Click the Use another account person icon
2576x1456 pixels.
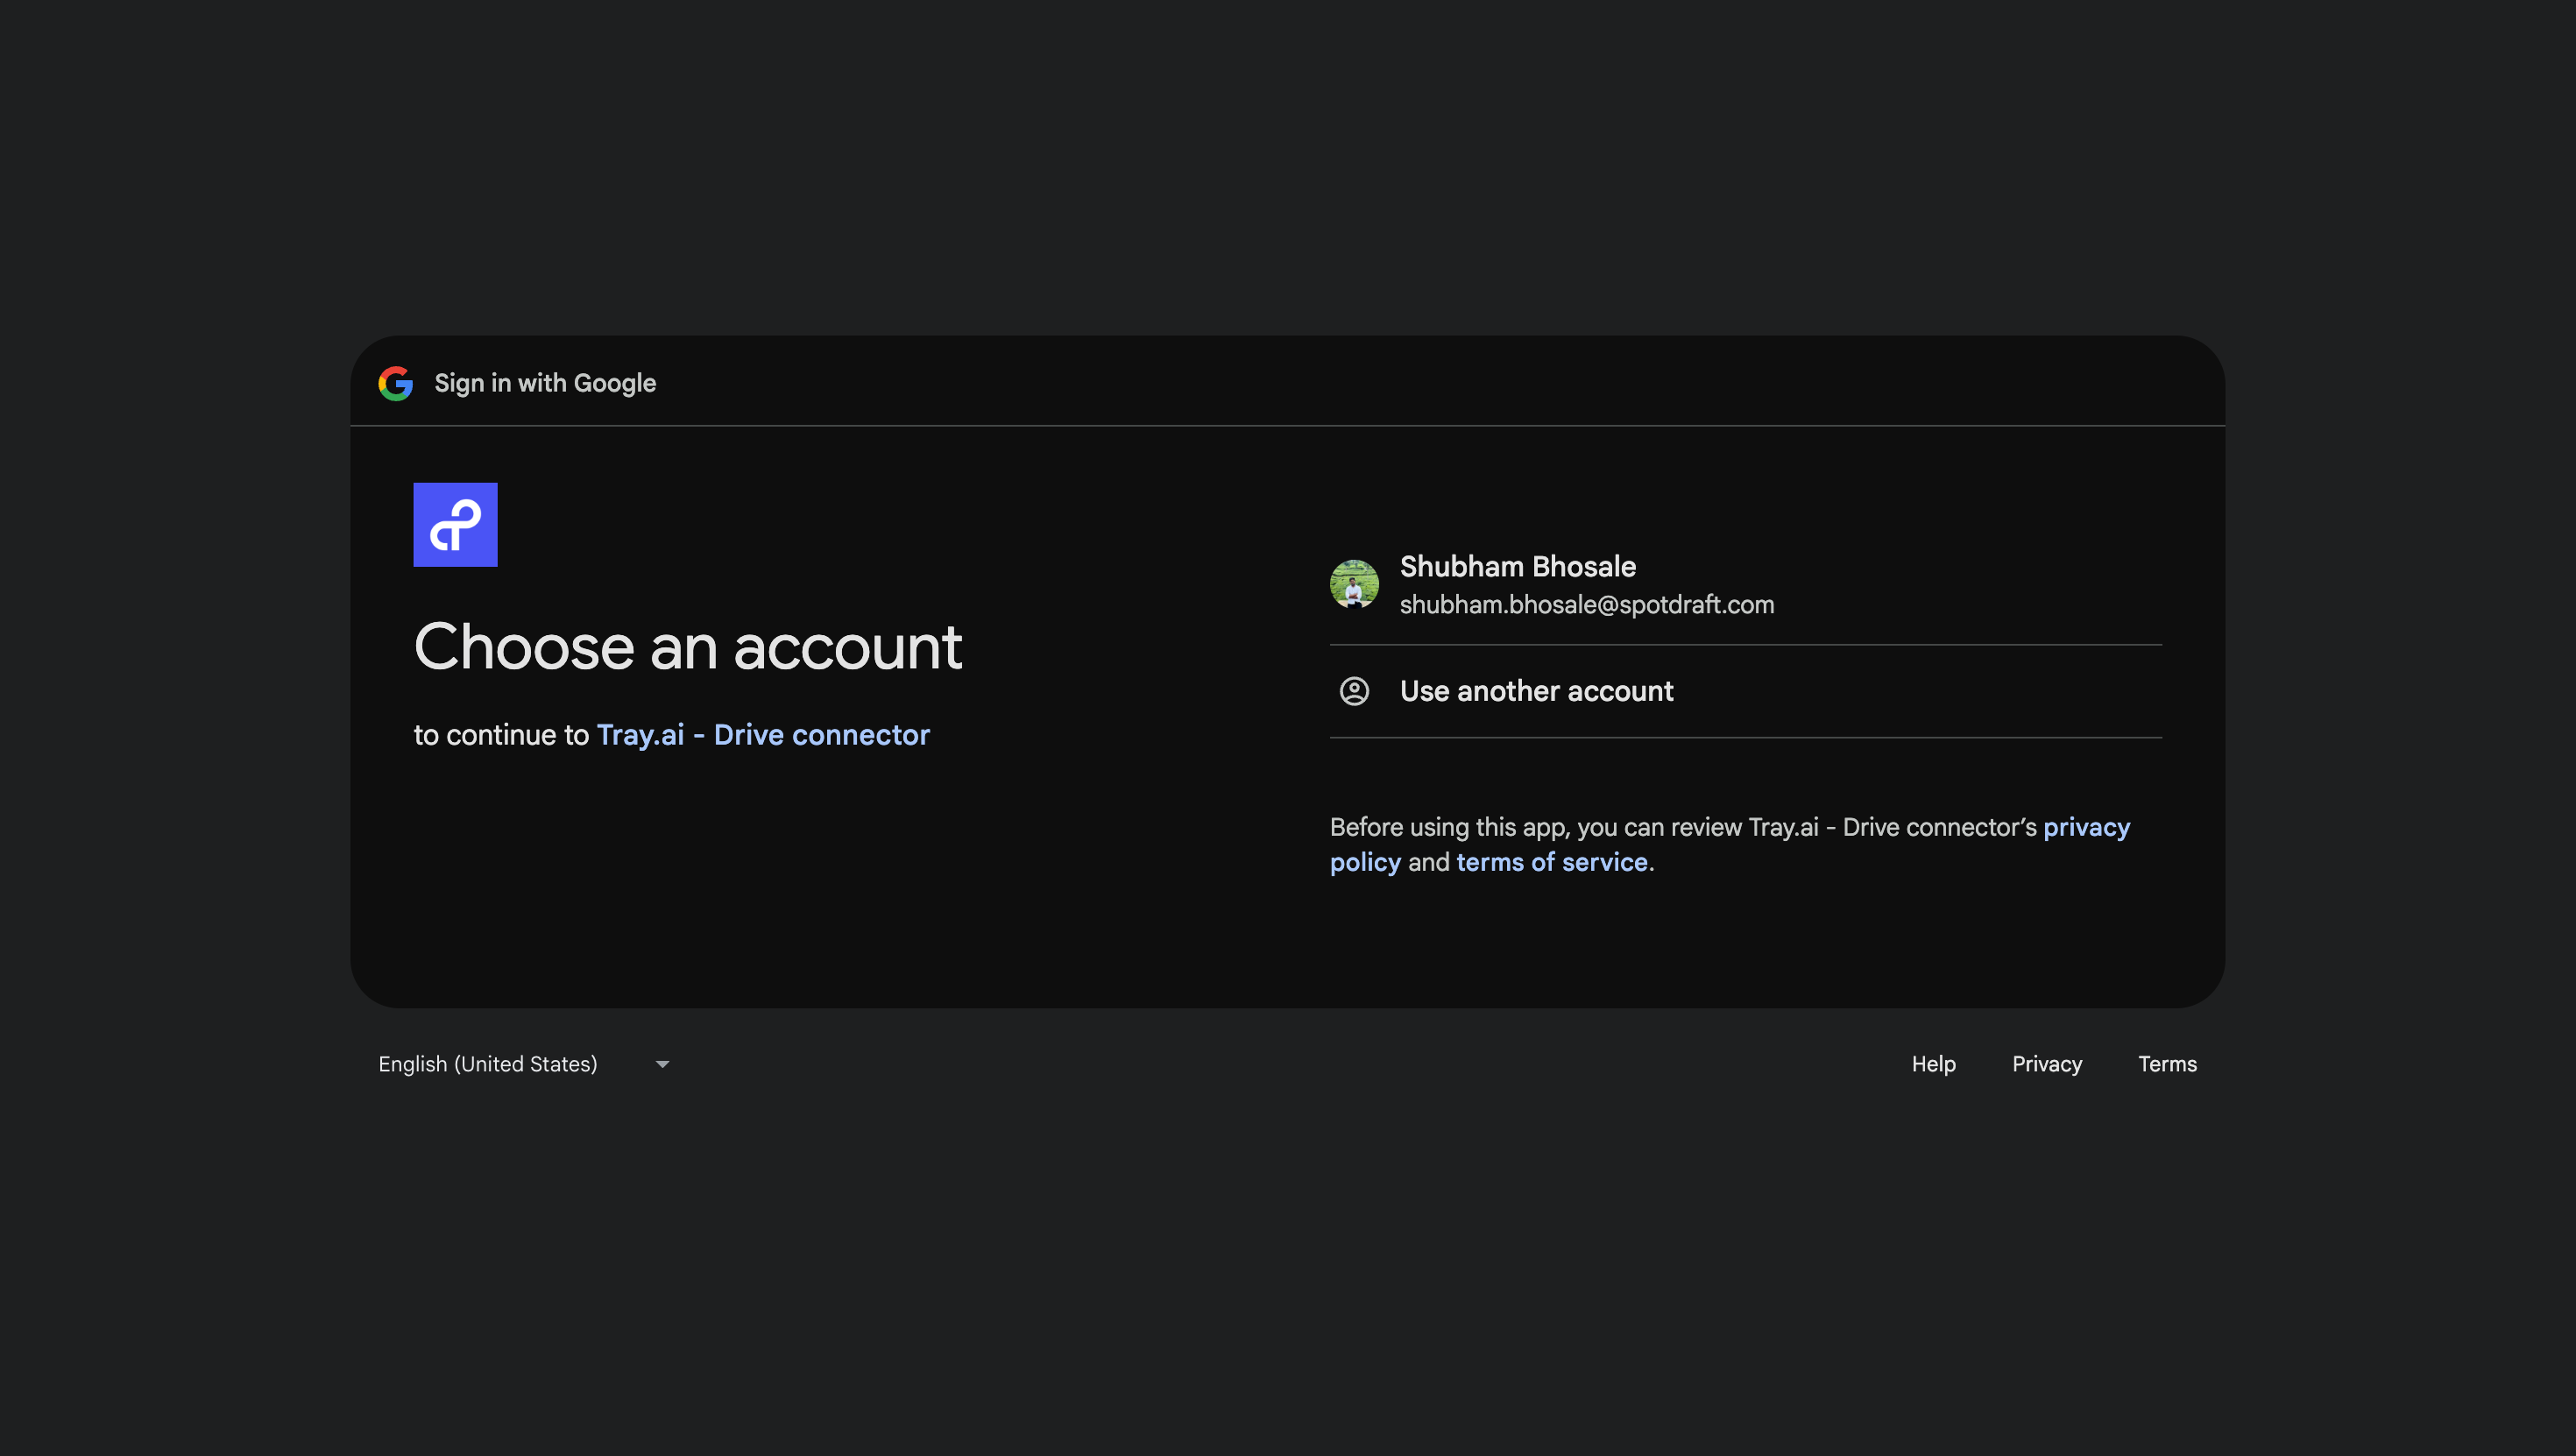(x=1354, y=691)
